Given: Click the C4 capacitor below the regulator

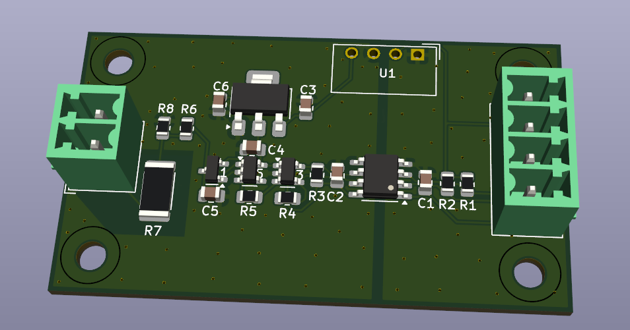Looking at the screenshot, I should (252, 147).
